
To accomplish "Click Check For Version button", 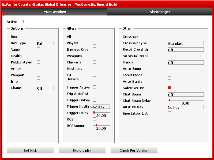I will click(x=134, y=150).
